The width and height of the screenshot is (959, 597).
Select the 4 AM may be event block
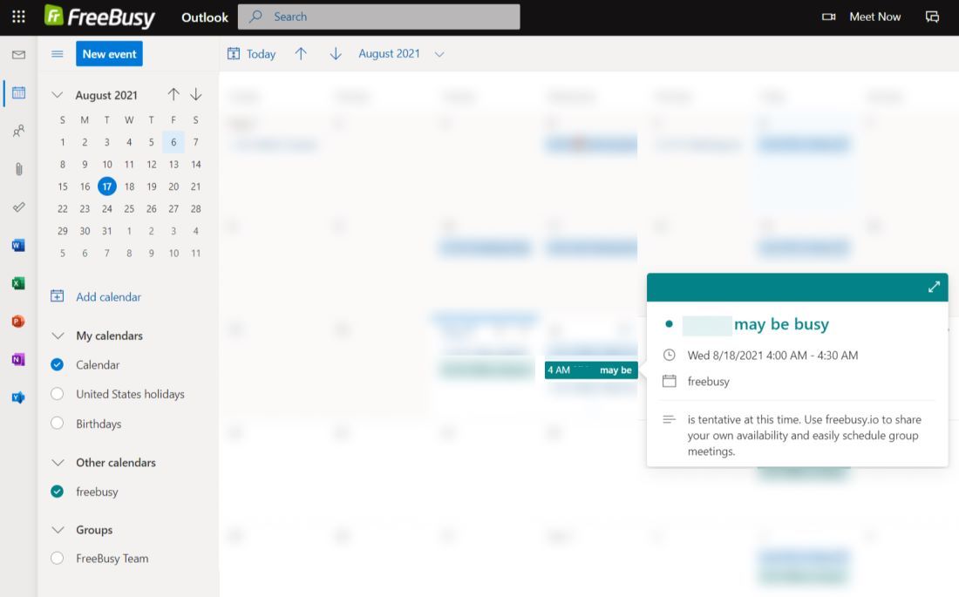[591, 370]
